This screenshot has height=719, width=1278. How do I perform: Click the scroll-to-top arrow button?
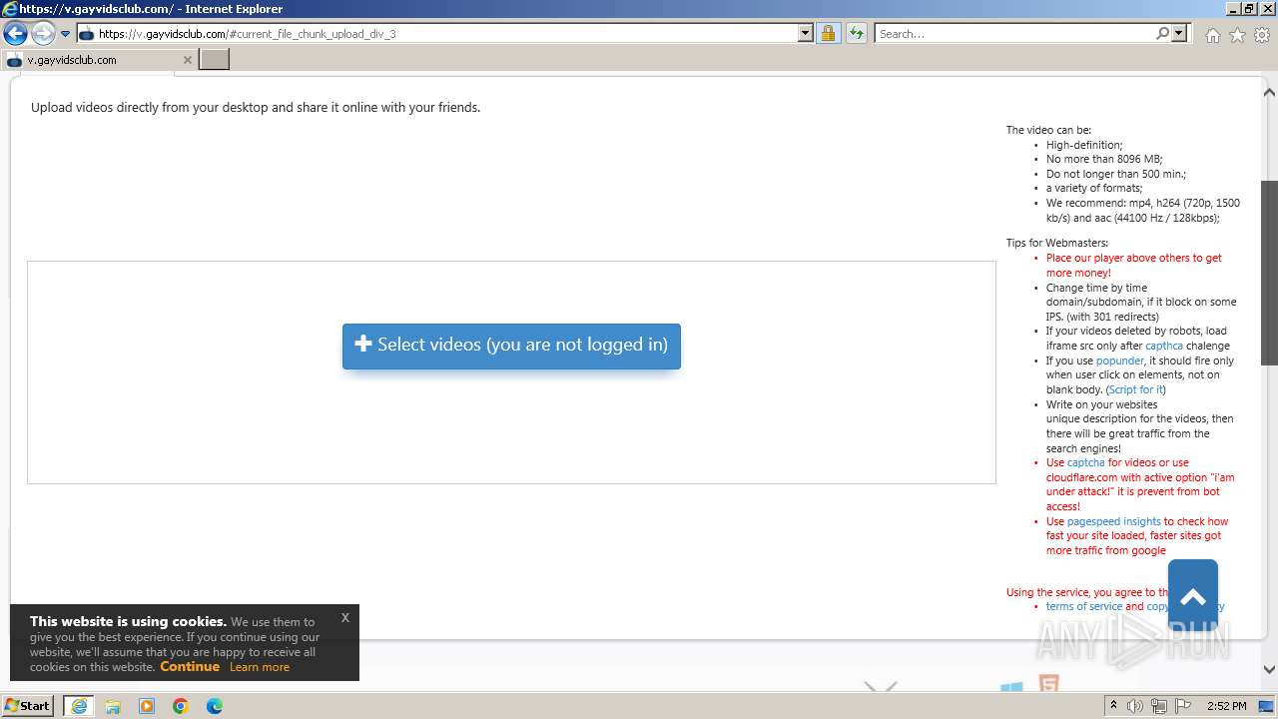pyautogui.click(x=1193, y=595)
